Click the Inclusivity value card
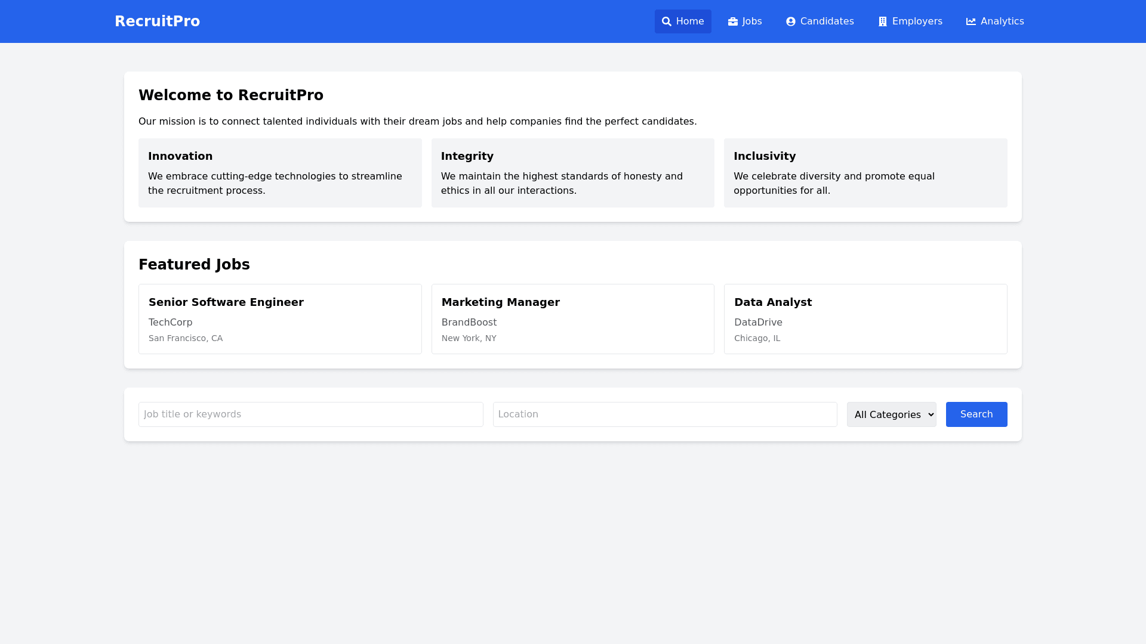The image size is (1146, 644). pos(865,173)
